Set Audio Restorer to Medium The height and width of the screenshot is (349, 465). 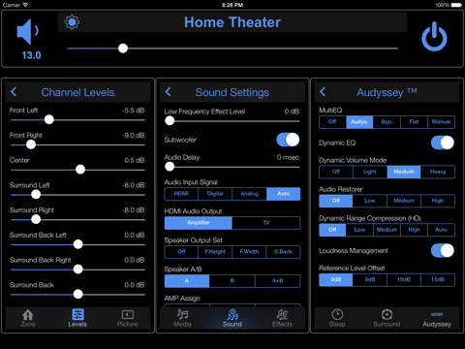(404, 201)
